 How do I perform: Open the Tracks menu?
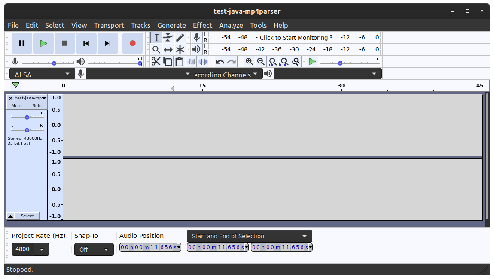click(x=140, y=25)
